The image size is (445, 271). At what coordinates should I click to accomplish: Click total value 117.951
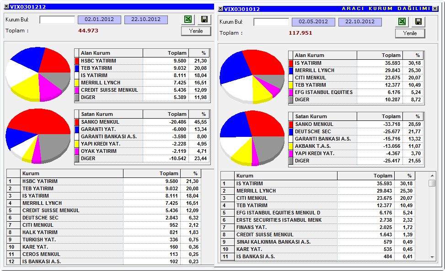click(x=300, y=33)
